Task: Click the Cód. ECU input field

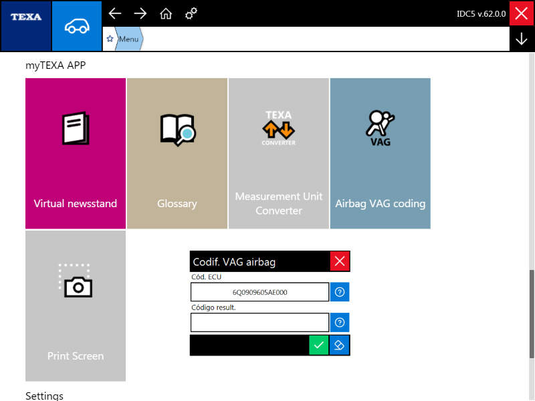Action: (259, 292)
